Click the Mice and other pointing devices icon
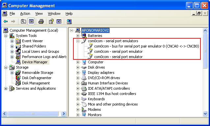The width and height of the screenshot is (210, 126). pos(84,104)
